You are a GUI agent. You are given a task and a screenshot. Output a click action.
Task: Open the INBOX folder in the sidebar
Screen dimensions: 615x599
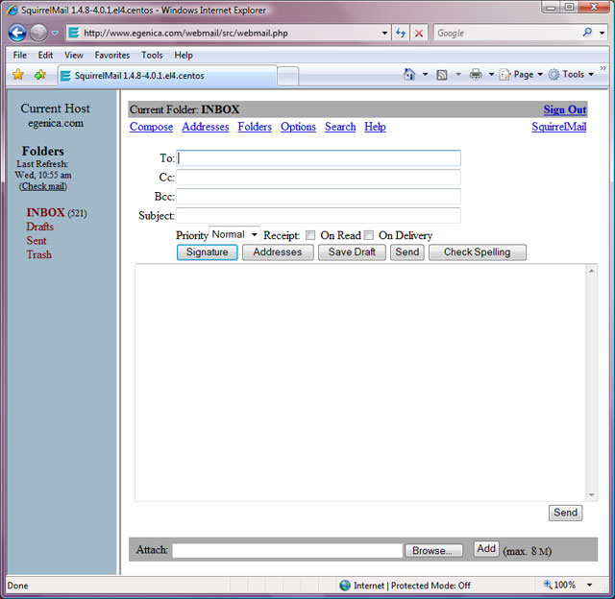(45, 212)
